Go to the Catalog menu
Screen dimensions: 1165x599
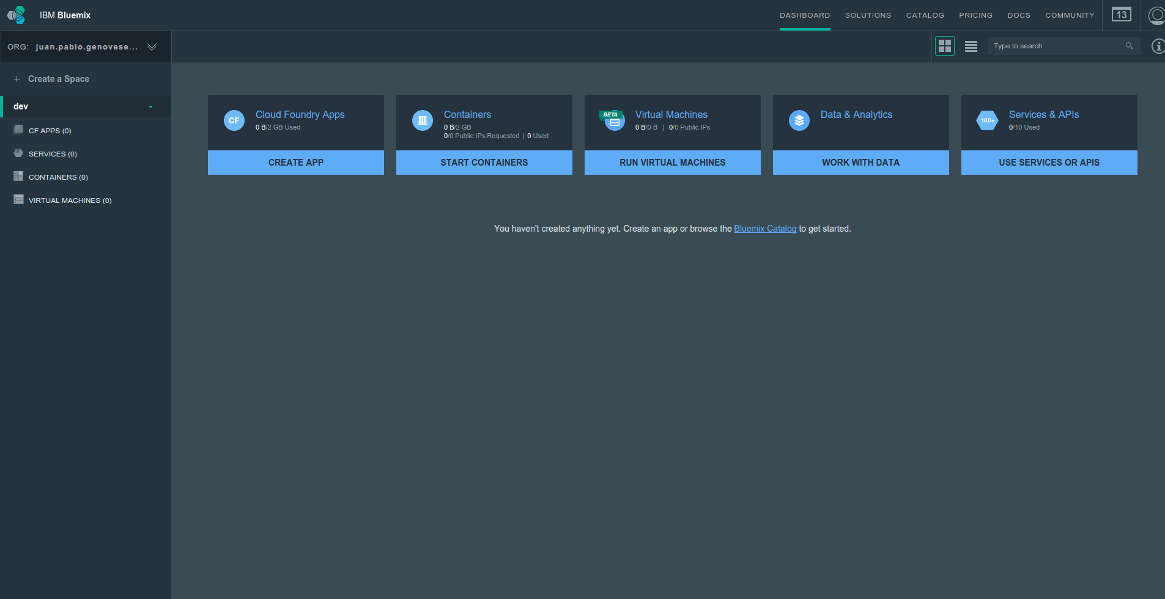925,15
